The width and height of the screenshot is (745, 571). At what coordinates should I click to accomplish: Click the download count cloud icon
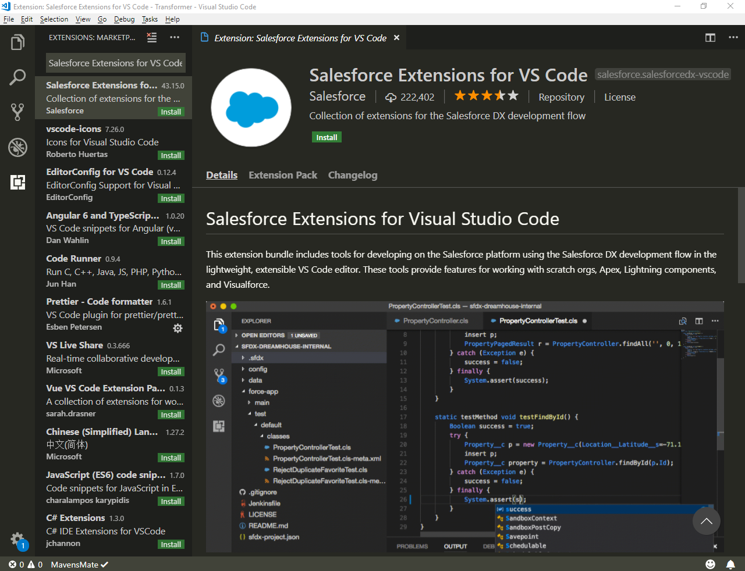(391, 97)
